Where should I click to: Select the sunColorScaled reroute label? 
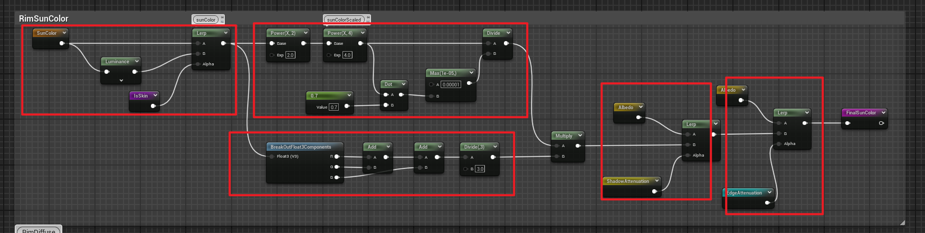pyautogui.click(x=344, y=20)
